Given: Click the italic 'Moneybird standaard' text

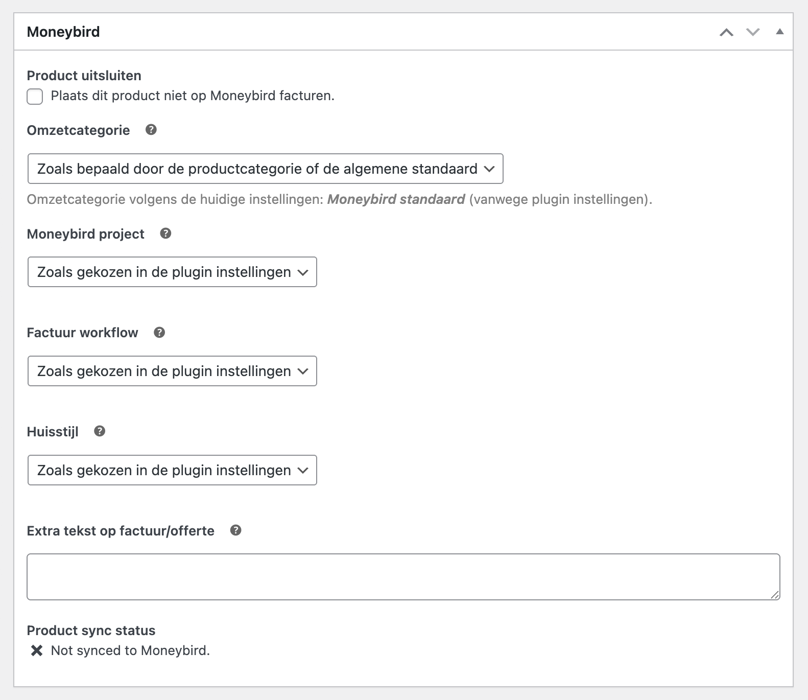Looking at the screenshot, I should coord(396,199).
